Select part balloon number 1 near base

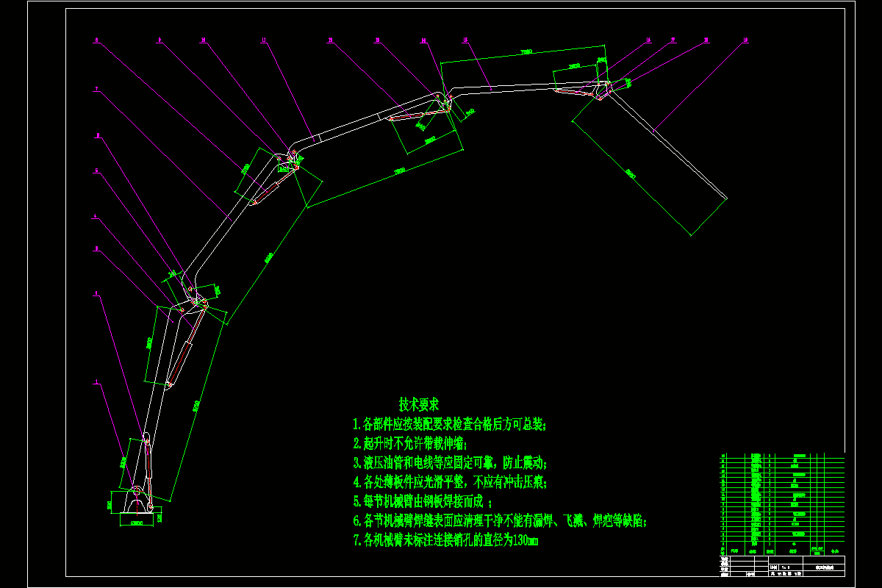point(96,381)
